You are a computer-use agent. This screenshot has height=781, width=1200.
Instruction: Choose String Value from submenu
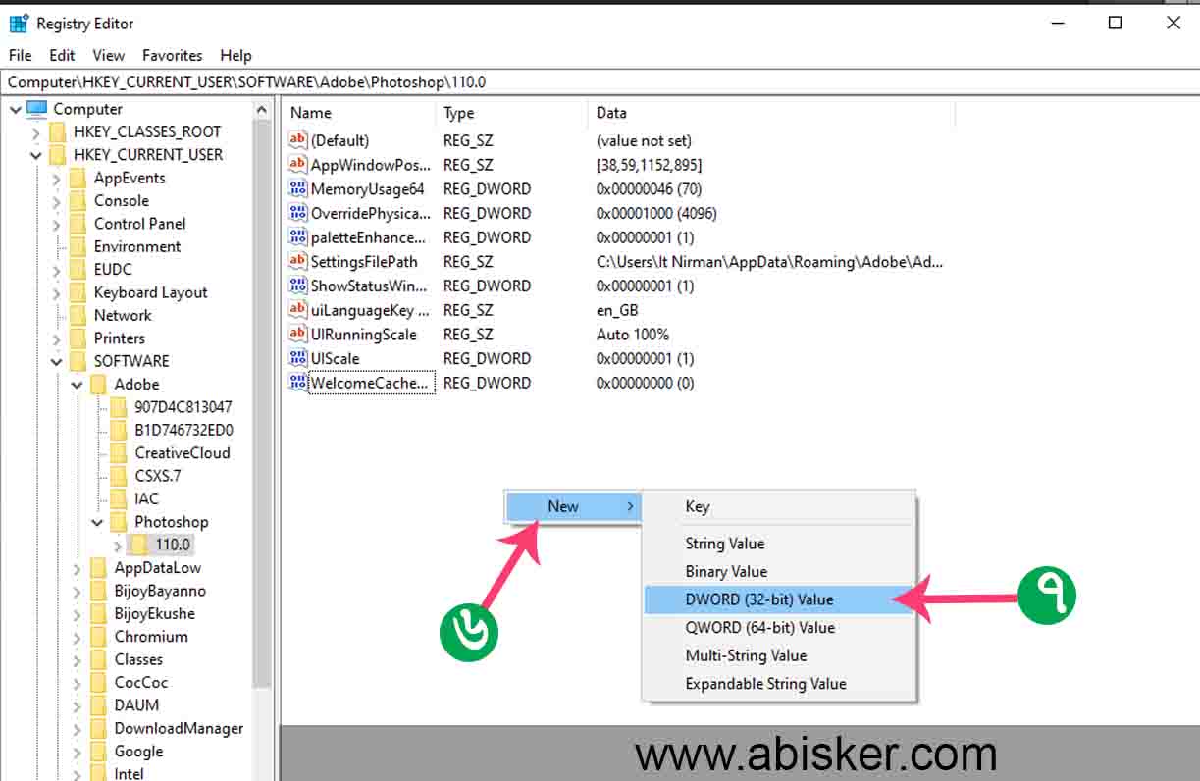(778, 544)
